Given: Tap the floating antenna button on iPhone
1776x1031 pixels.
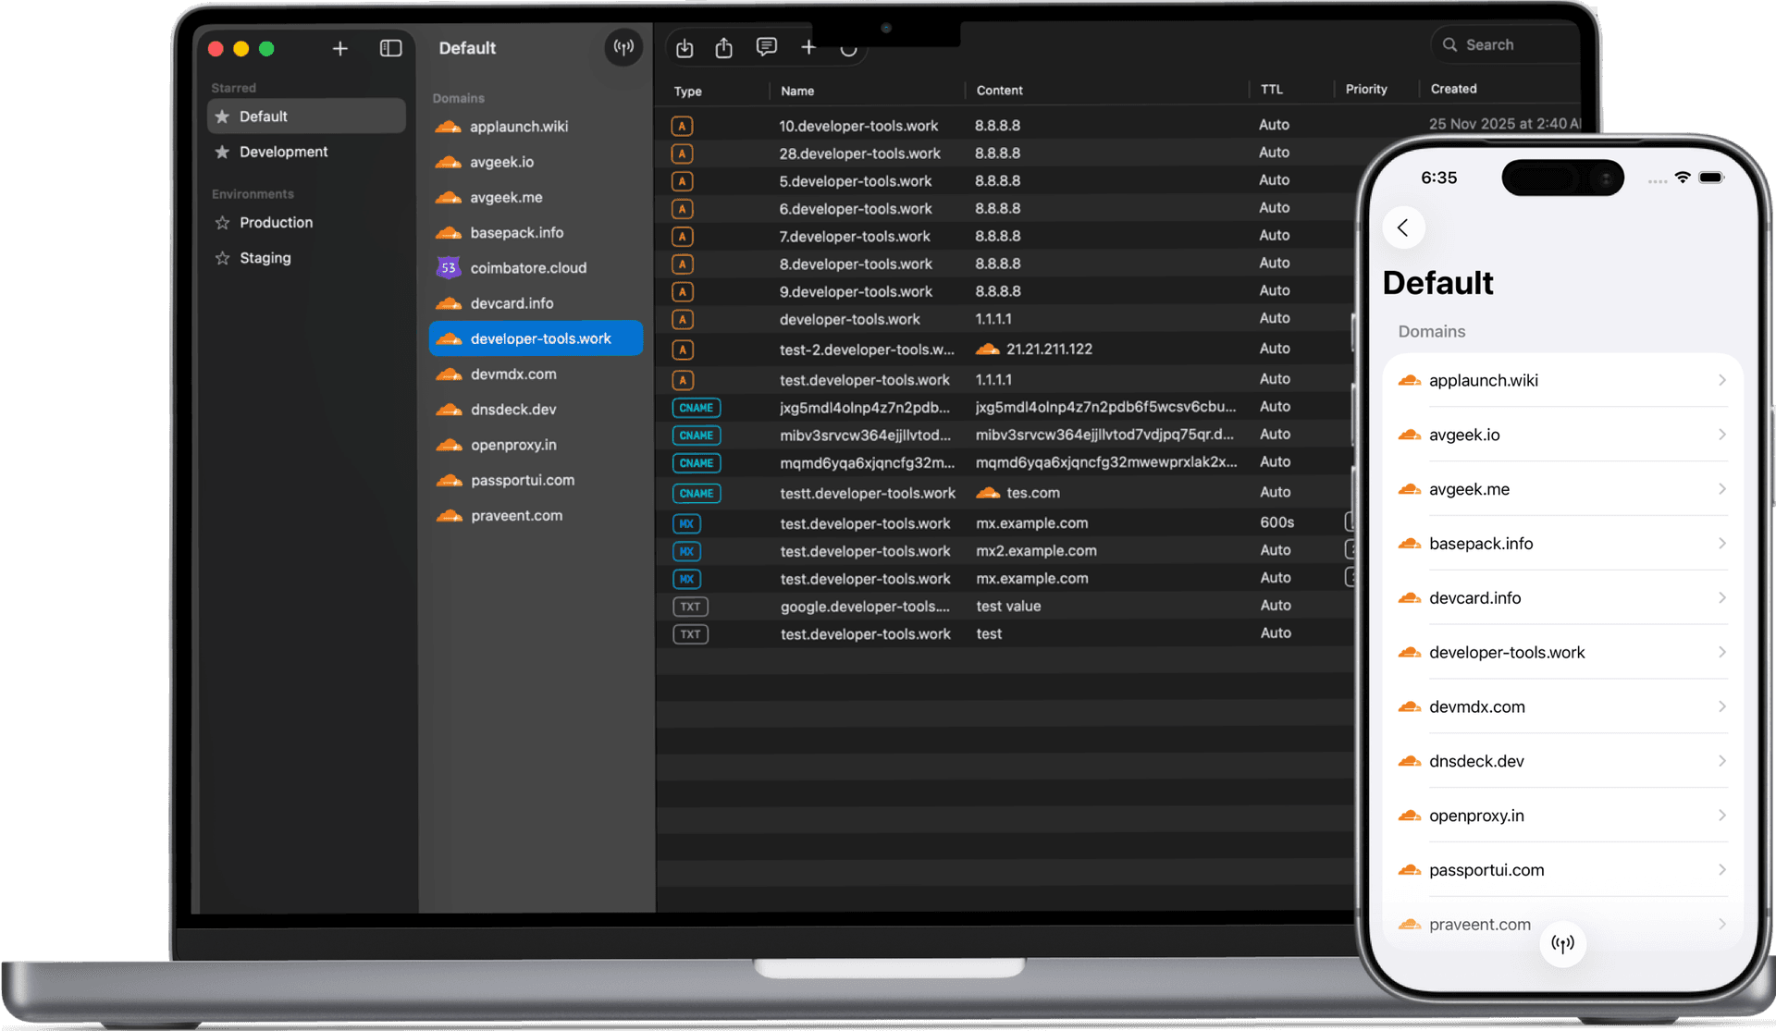Looking at the screenshot, I should tap(1562, 944).
